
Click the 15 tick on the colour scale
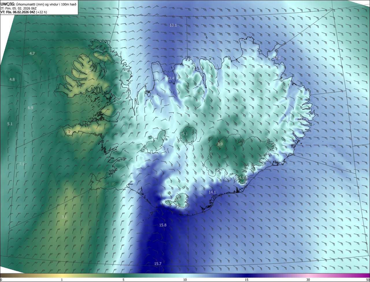tap(247, 280)
